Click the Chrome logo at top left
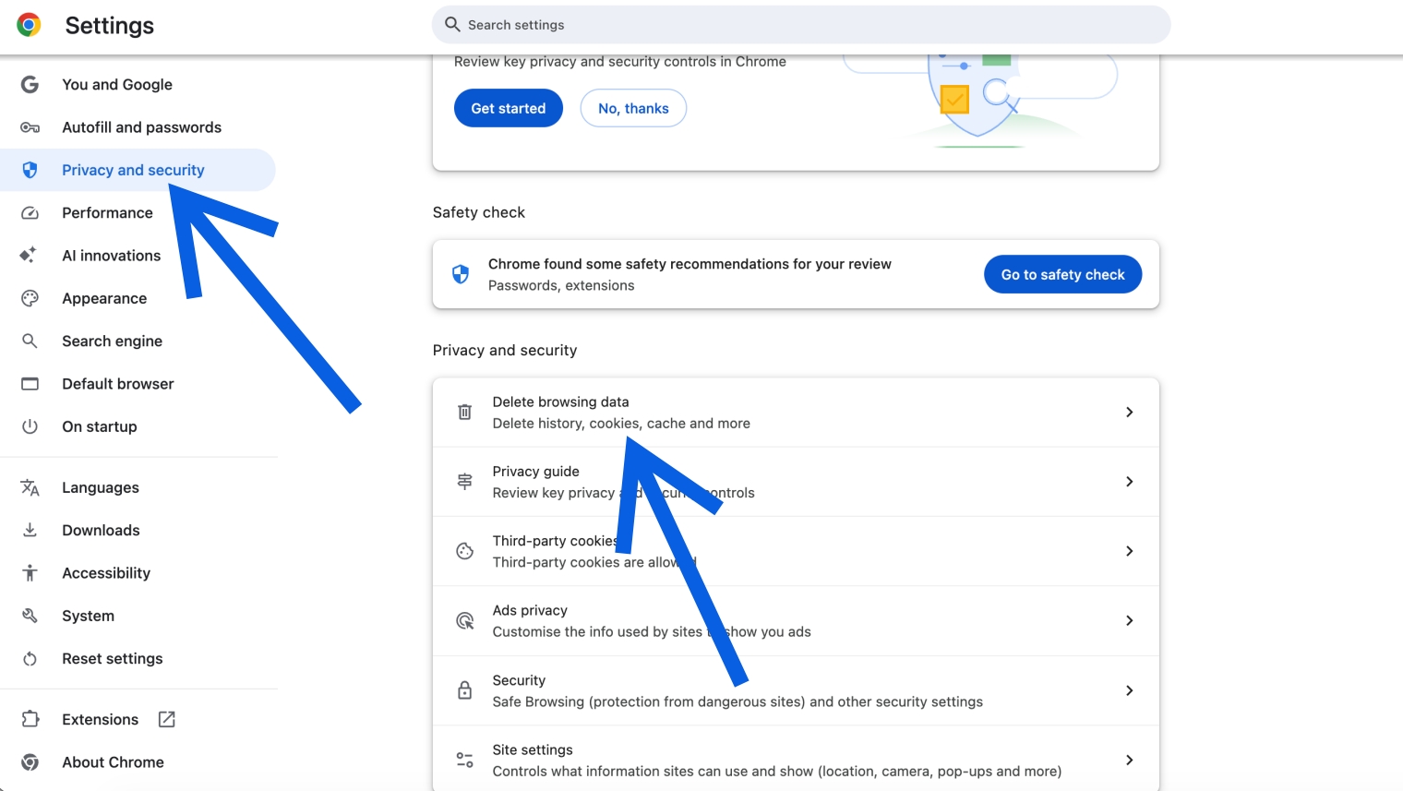This screenshot has width=1403, height=791. pos(28,25)
